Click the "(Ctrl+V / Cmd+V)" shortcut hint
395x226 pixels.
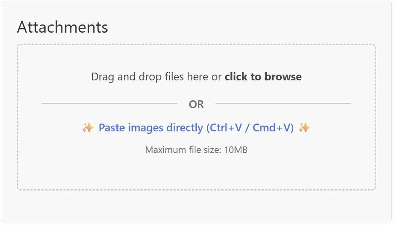point(250,128)
